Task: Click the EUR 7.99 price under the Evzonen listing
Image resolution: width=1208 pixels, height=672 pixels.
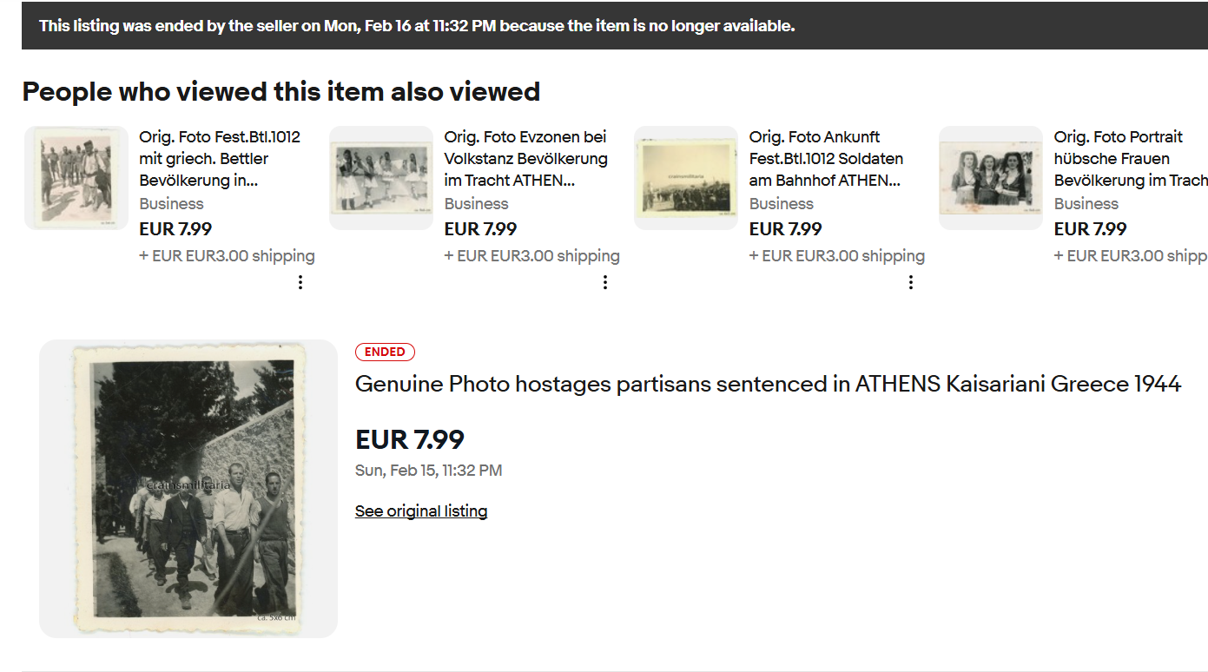Action: pyautogui.click(x=480, y=229)
